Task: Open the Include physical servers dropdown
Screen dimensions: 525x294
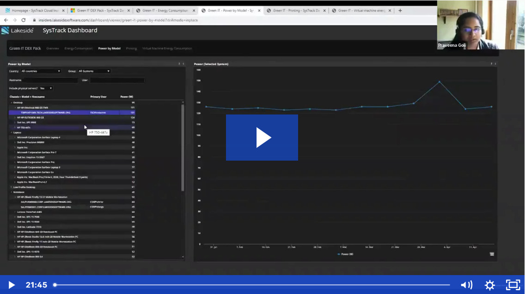Action: coord(46,88)
